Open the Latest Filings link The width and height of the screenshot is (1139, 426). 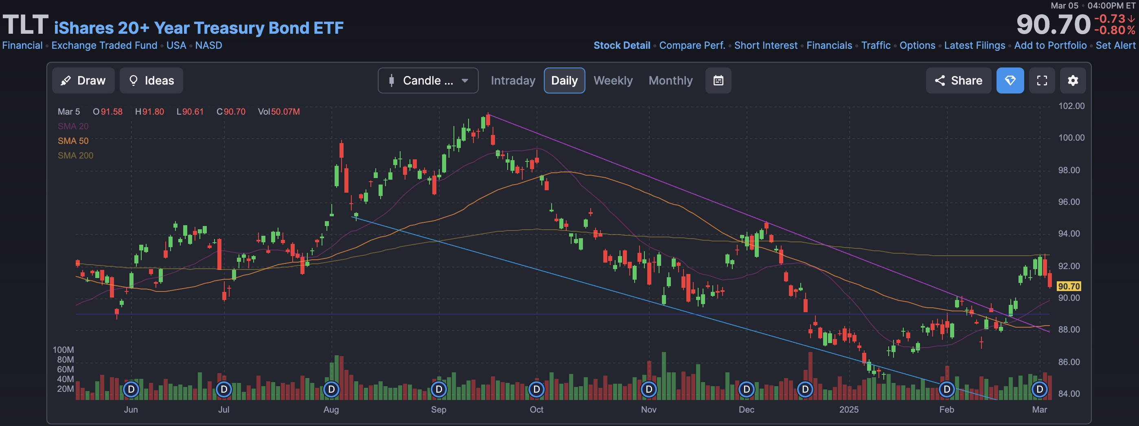[975, 46]
